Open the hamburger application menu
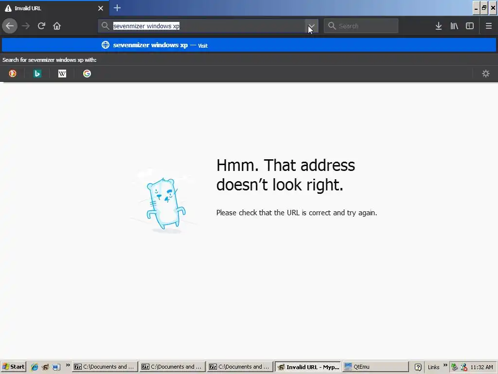 (x=488, y=26)
